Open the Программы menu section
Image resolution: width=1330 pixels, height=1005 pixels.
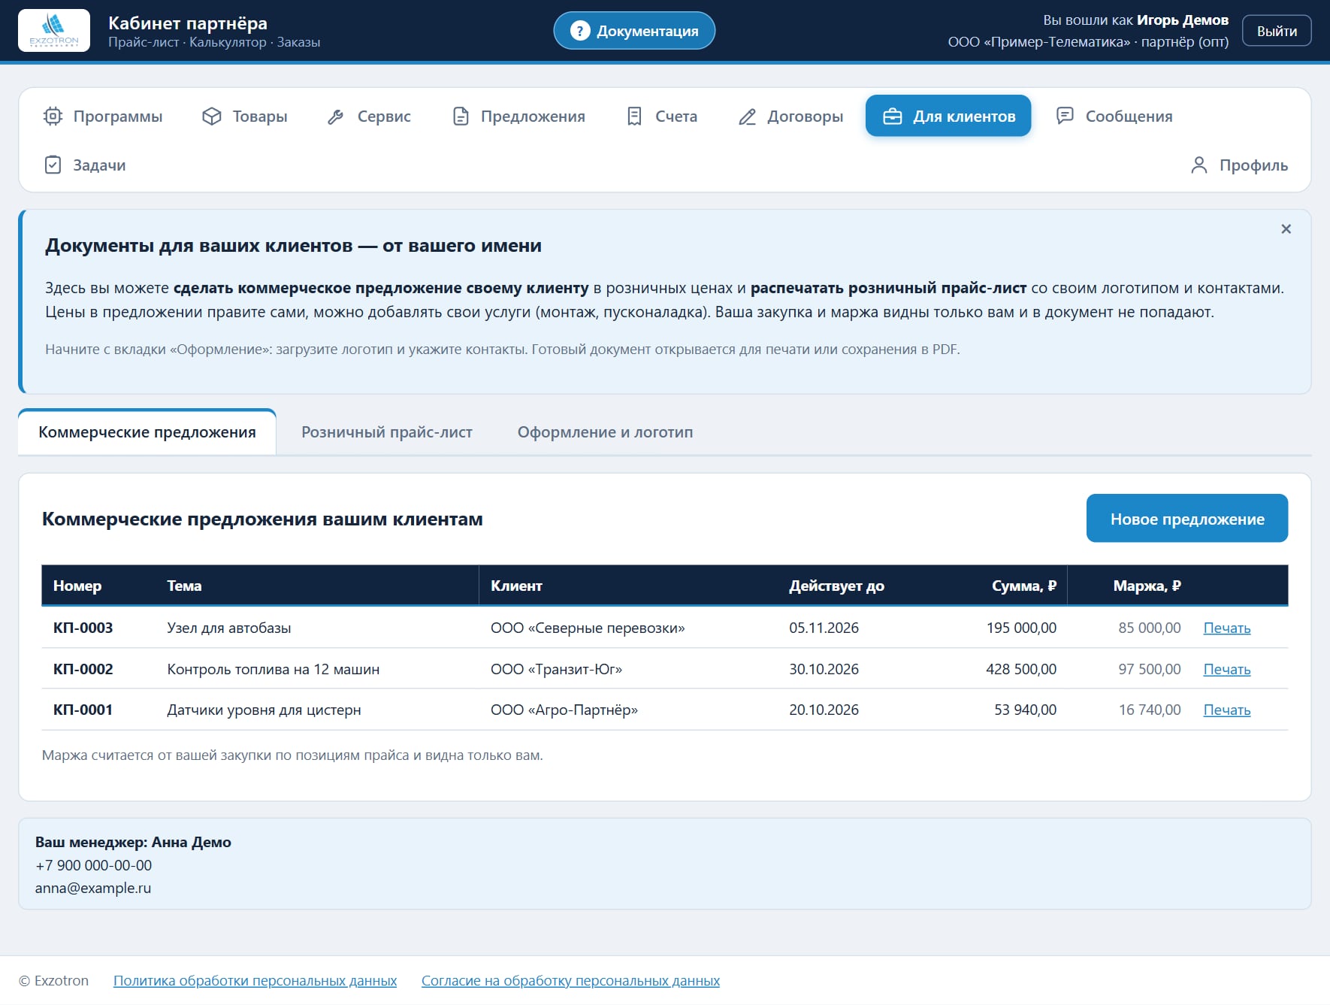(104, 117)
